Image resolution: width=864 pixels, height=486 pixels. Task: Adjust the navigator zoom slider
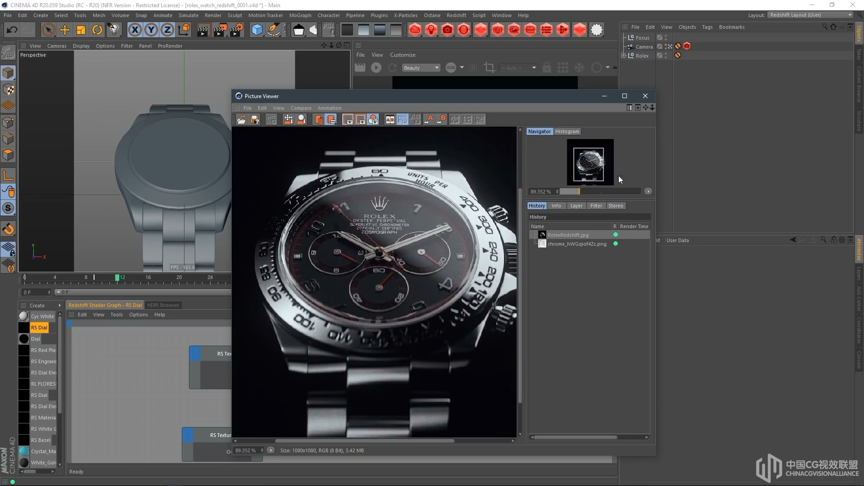[x=600, y=192]
